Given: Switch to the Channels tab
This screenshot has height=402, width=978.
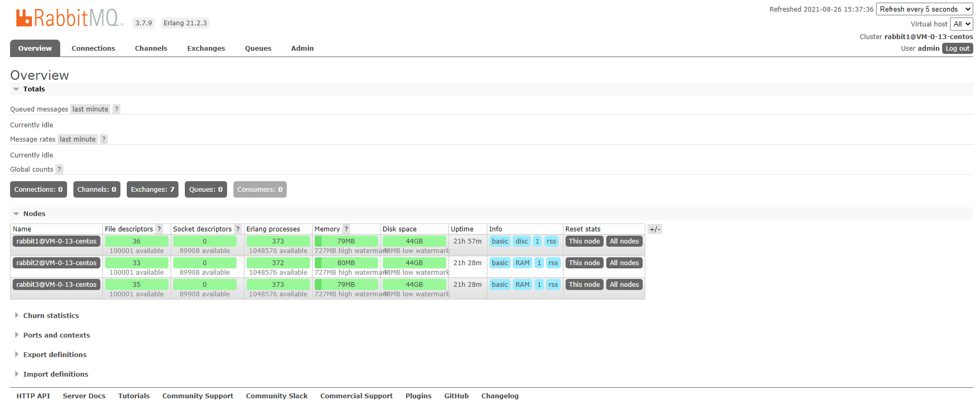Looking at the screenshot, I should point(151,48).
